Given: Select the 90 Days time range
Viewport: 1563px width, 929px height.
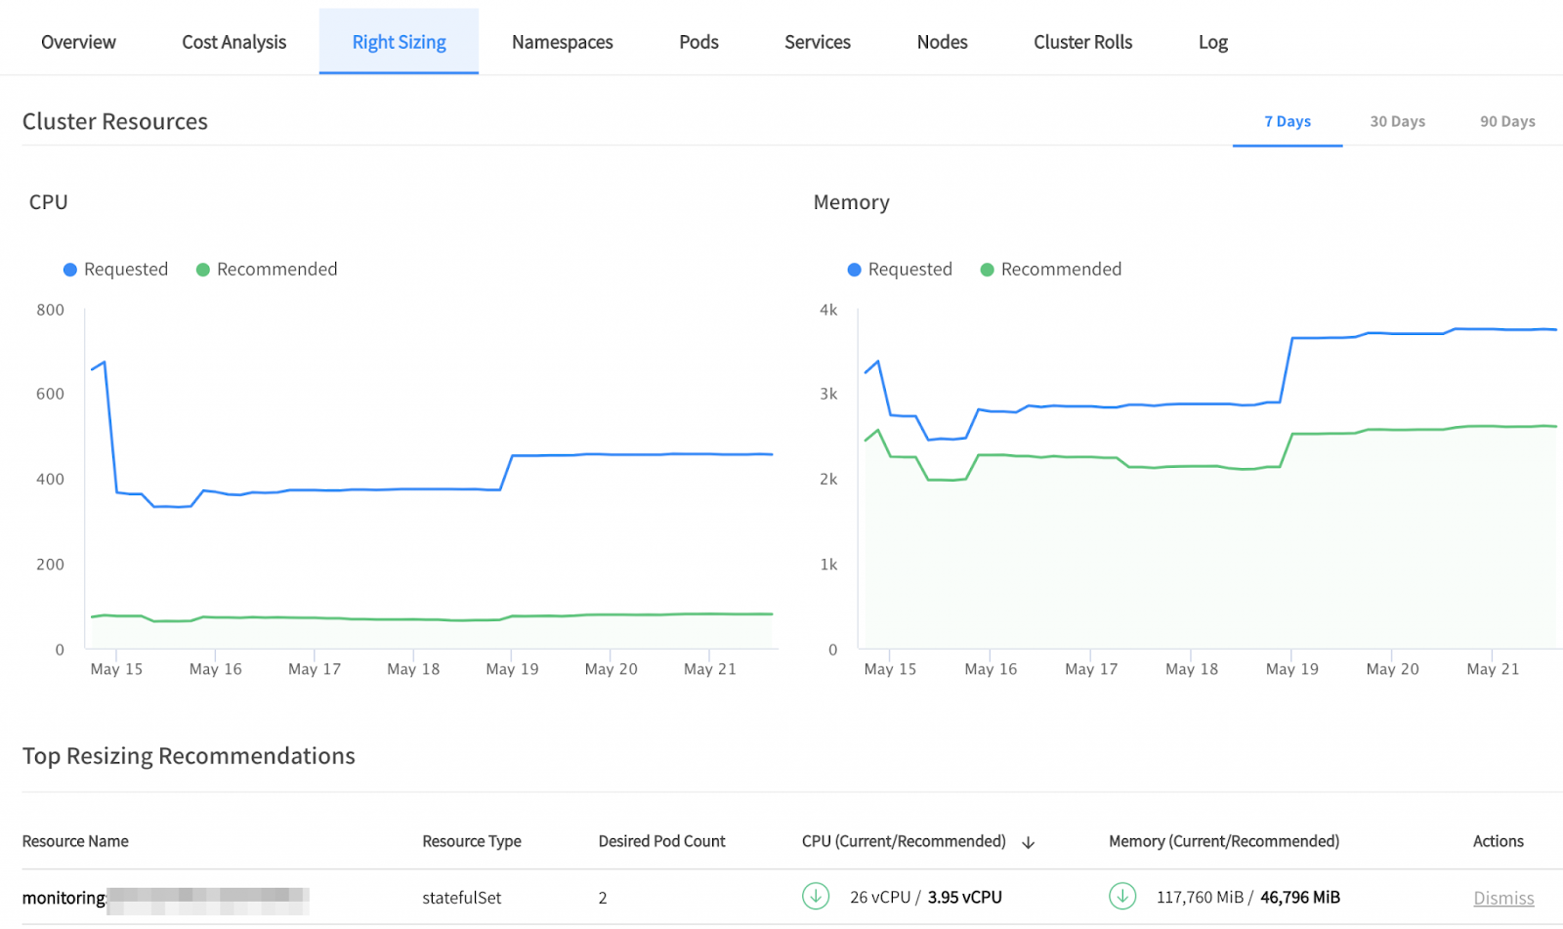Looking at the screenshot, I should coord(1506,122).
